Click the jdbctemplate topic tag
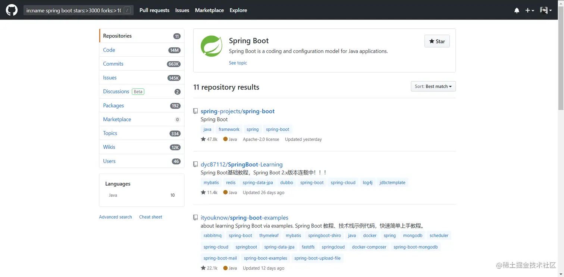The height and width of the screenshot is (277, 564). click(392, 183)
